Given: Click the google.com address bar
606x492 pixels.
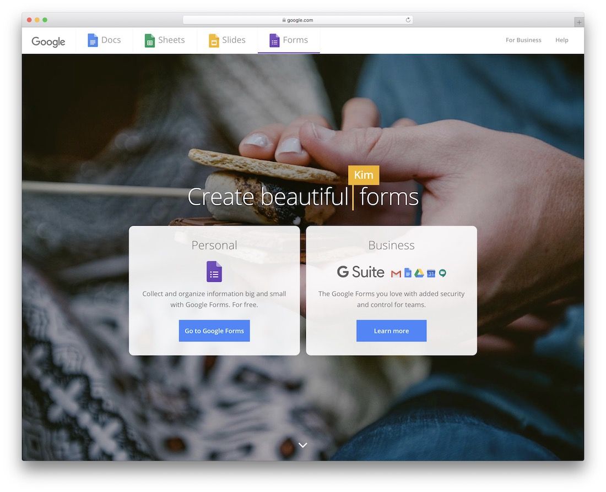Looking at the screenshot, I should coord(297,20).
